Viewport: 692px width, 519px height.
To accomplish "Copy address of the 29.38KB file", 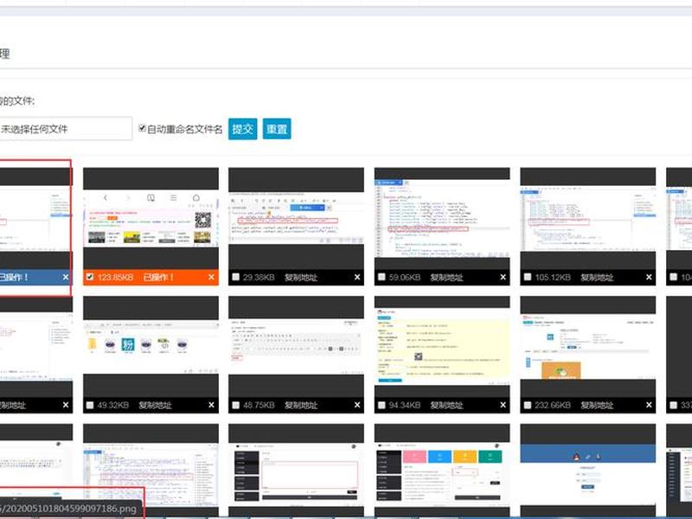I will (x=301, y=278).
